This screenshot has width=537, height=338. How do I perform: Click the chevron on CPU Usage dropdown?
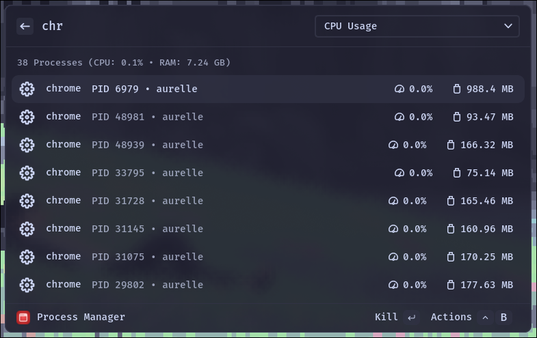[x=508, y=27]
